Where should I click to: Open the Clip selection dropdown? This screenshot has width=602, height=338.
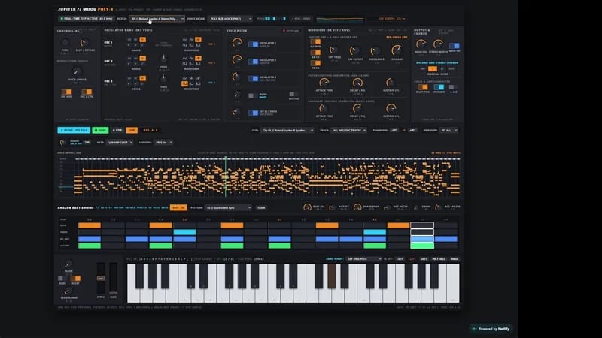click(x=287, y=130)
